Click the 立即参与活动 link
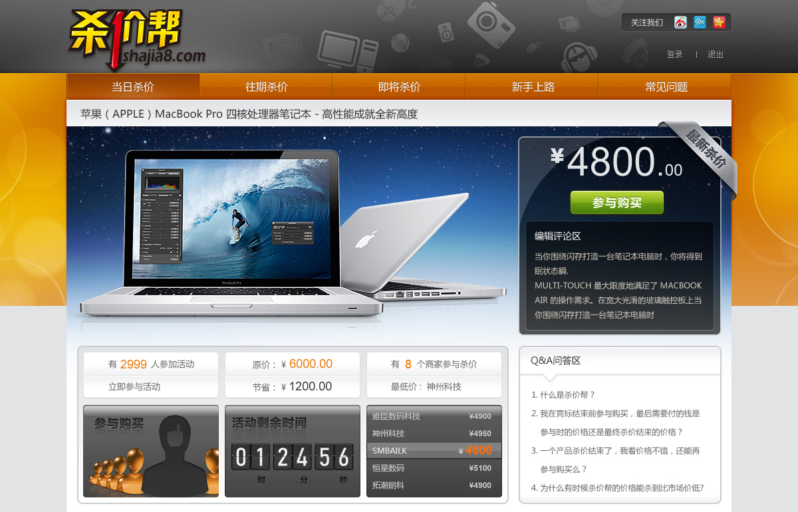The image size is (798, 512). pyautogui.click(x=134, y=386)
